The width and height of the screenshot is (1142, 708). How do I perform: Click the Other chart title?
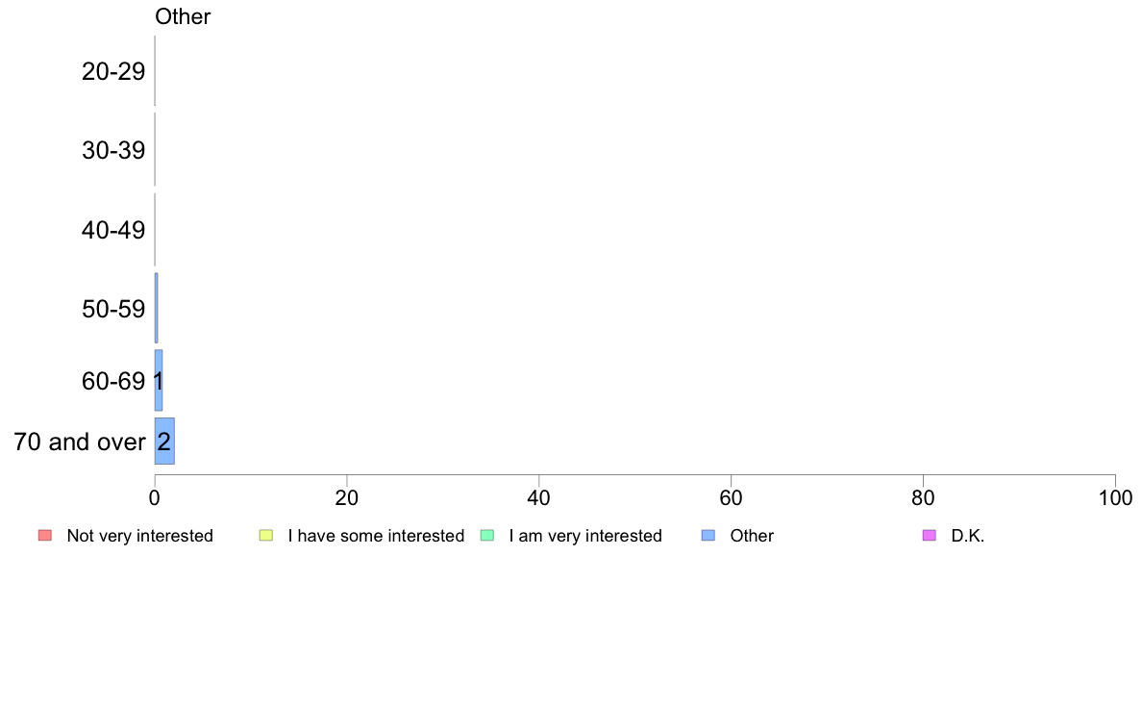[x=183, y=16]
